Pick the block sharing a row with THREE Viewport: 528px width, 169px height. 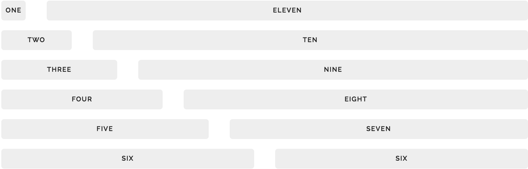(333, 70)
